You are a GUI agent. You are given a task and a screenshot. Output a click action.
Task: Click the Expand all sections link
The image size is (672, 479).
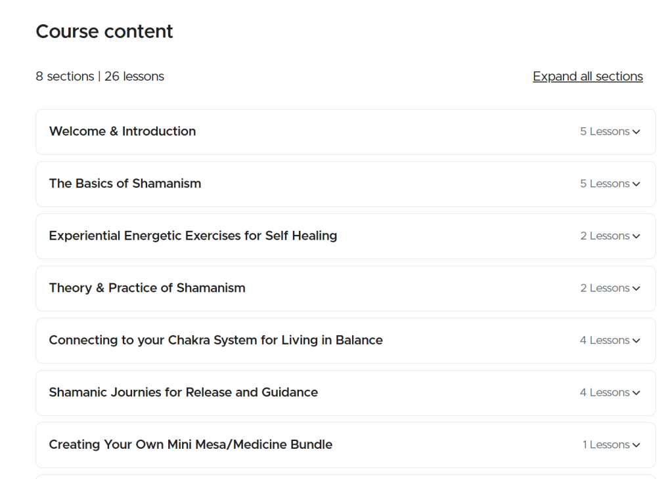pyautogui.click(x=587, y=77)
